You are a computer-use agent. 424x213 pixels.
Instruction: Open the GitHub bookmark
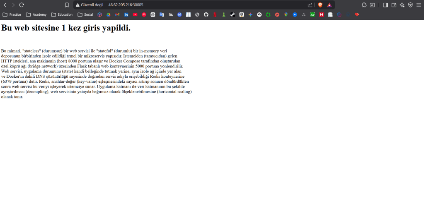(206, 14)
